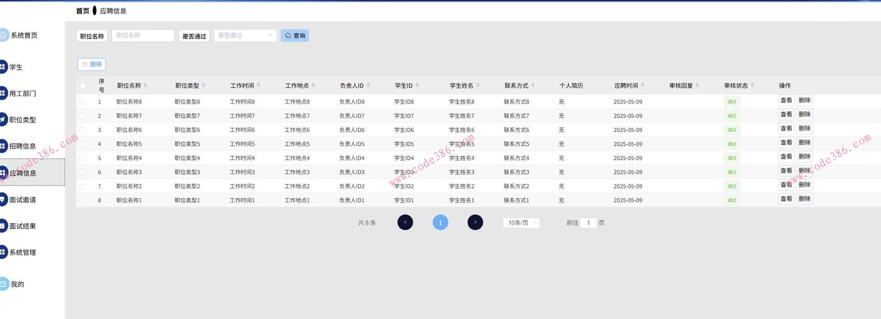Click the 面试结果 sidebar icon
The image size is (881, 319).
pos(3,226)
